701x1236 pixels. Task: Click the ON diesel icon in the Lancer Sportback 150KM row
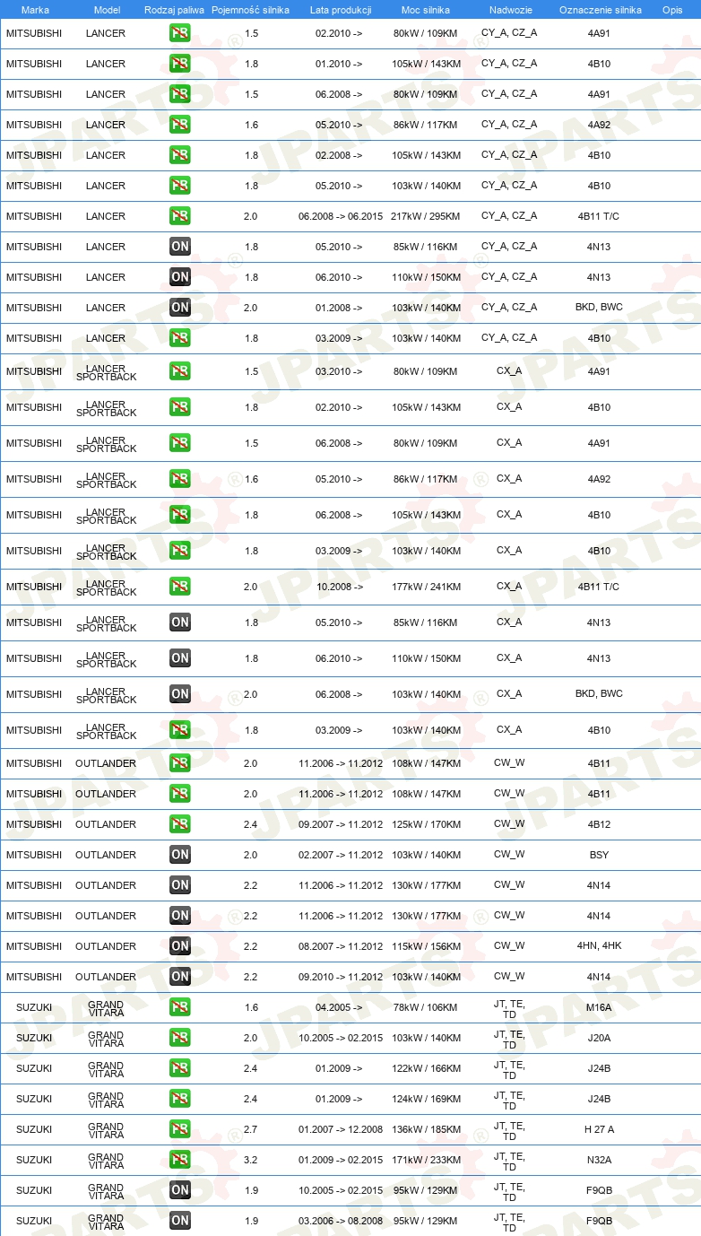click(x=179, y=658)
